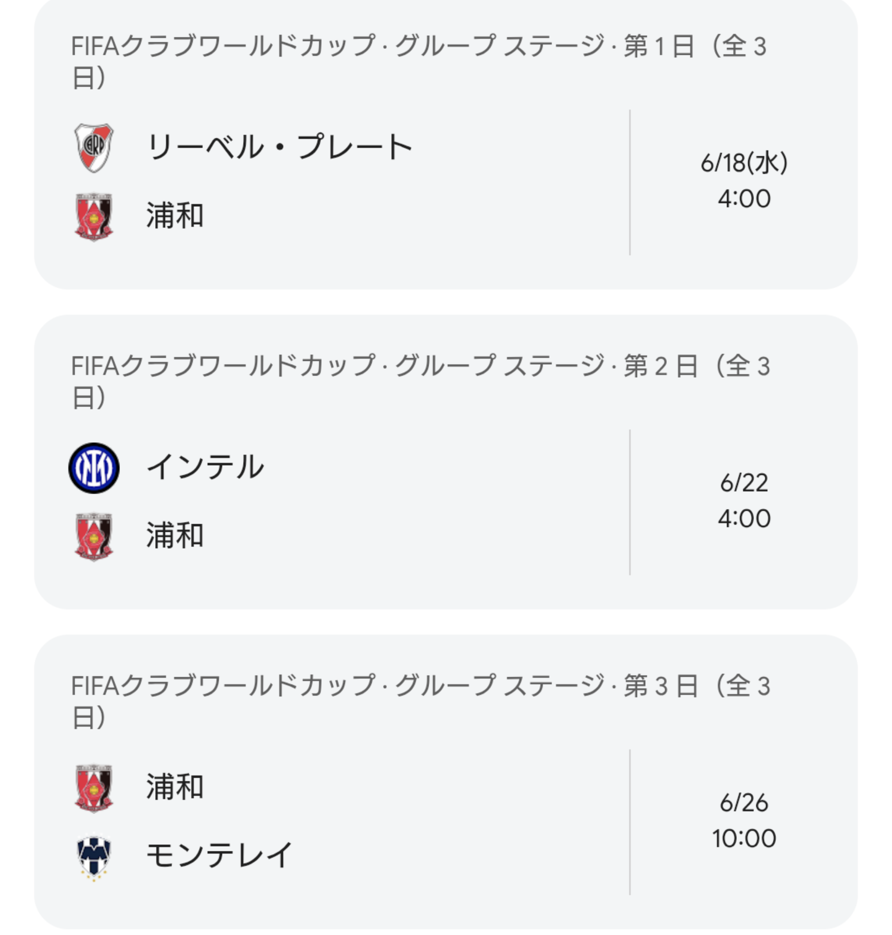
Task: Click Urawa crest in matchday 3 card
Action: (x=94, y=788)
